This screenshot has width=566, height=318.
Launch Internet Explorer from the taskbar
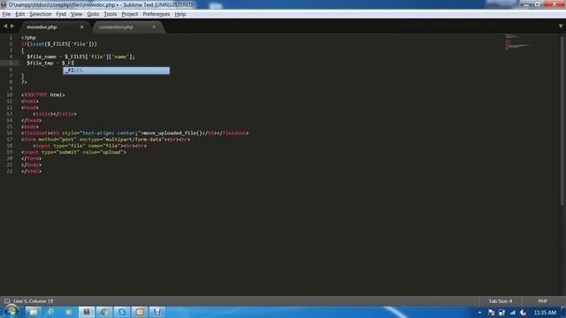[51, 312]
